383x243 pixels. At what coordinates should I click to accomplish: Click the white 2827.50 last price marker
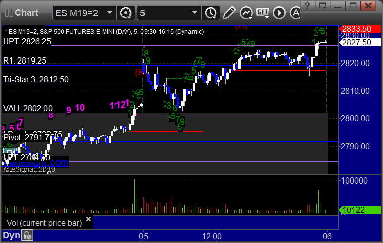tap(360, 42)
